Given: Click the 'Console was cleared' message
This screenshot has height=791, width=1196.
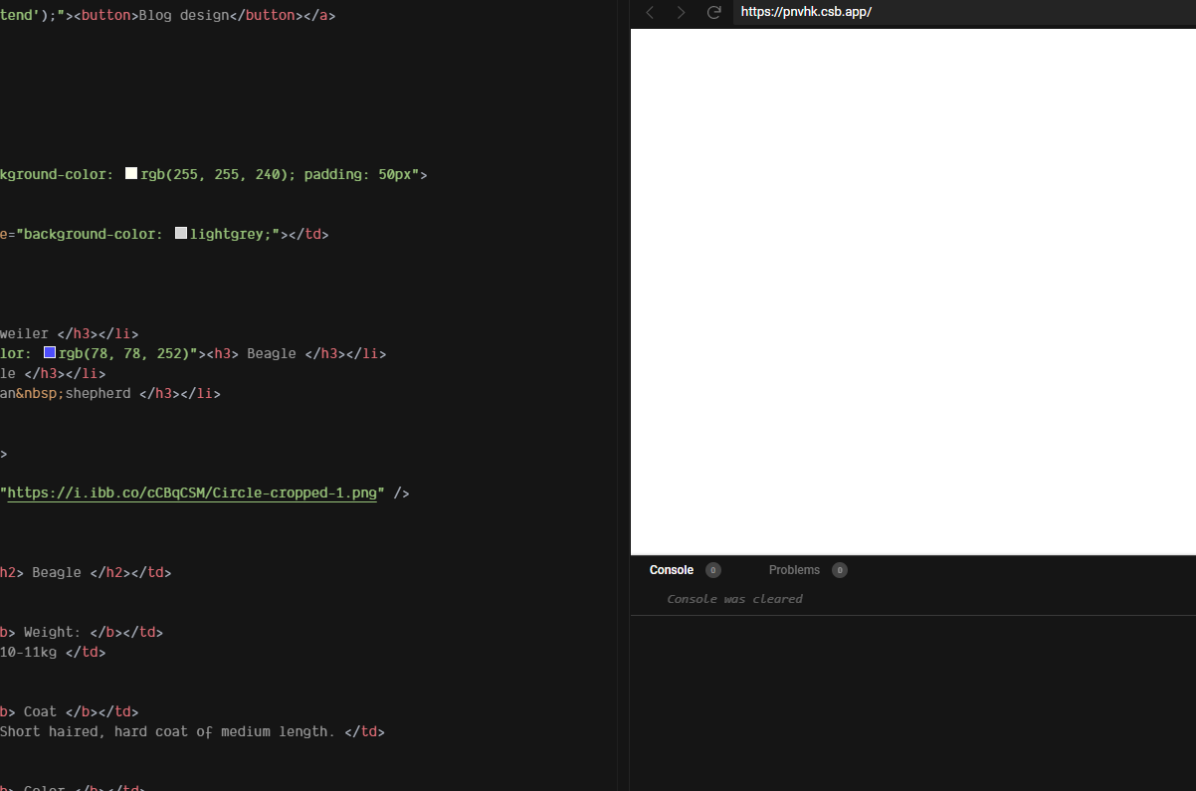Looking at the screenshot, I should pos(734,598).
